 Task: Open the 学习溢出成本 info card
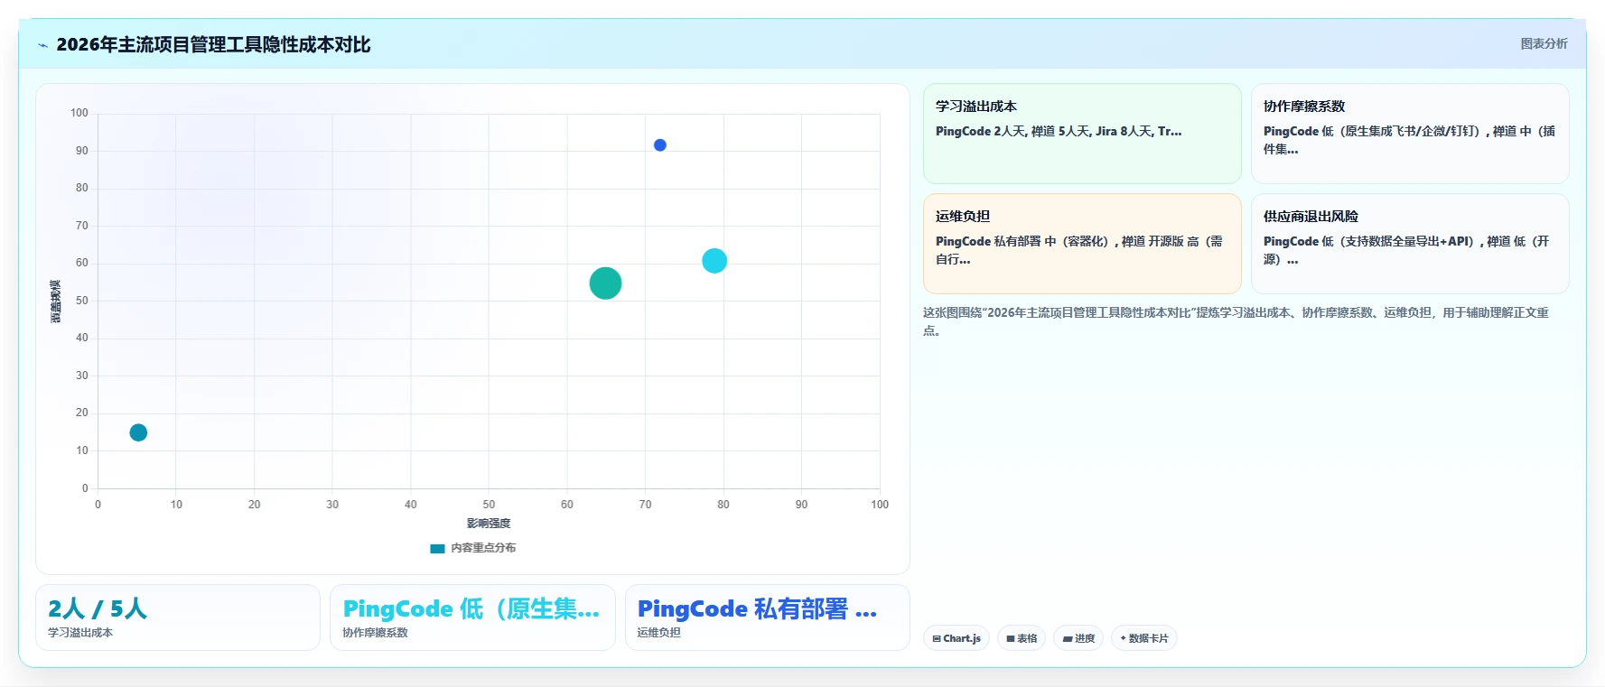click(x=1082, y=134)
